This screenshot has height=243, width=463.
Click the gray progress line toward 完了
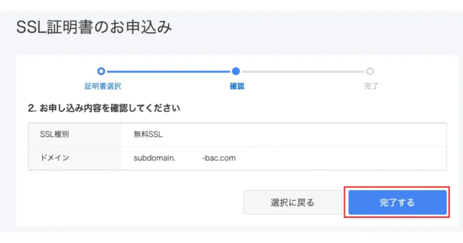tap(303, 71)
